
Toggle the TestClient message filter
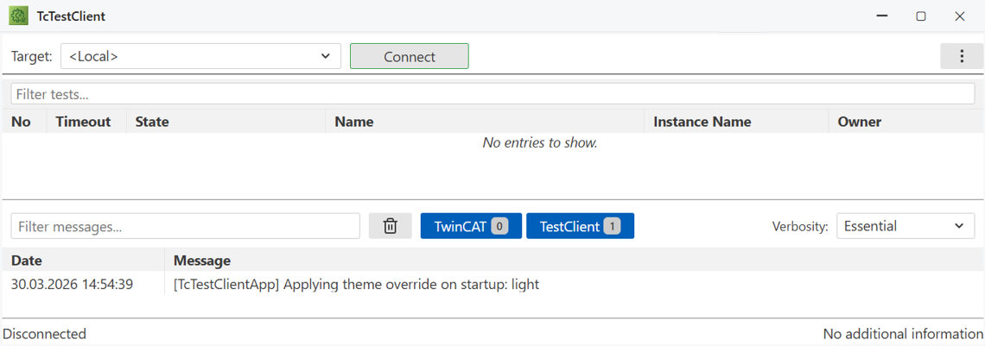(x=580, y=226)
